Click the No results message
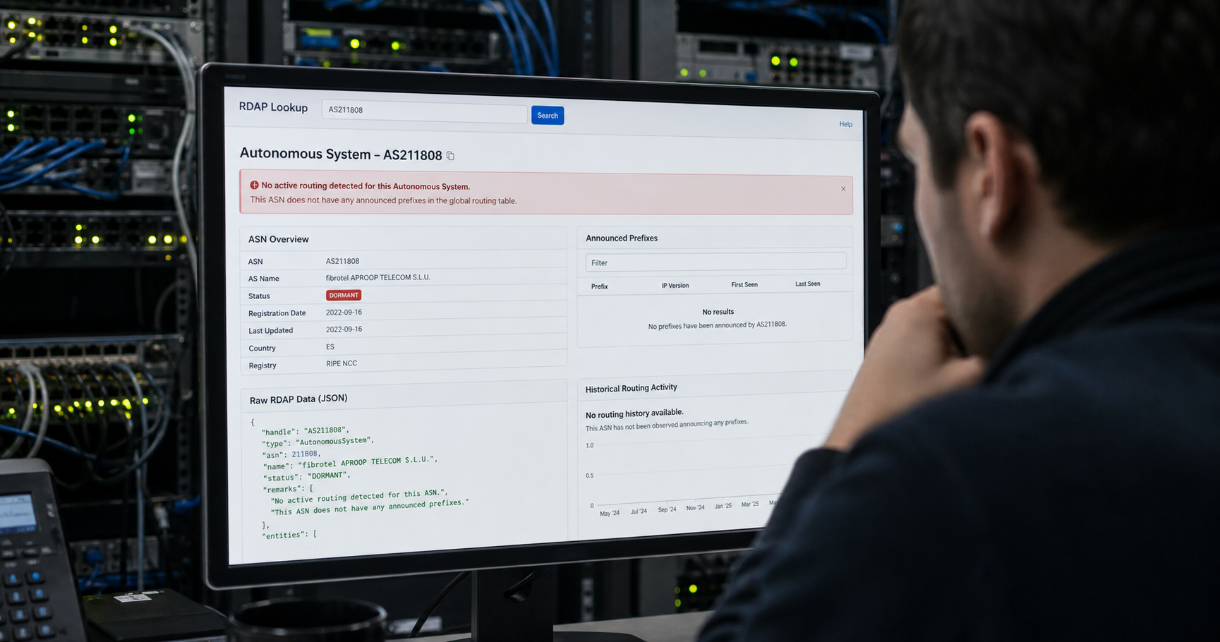 click(718, 312)
